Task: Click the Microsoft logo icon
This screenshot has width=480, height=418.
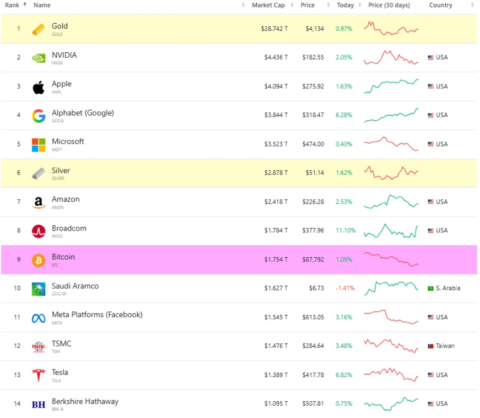Action: [x=38, y=145]
